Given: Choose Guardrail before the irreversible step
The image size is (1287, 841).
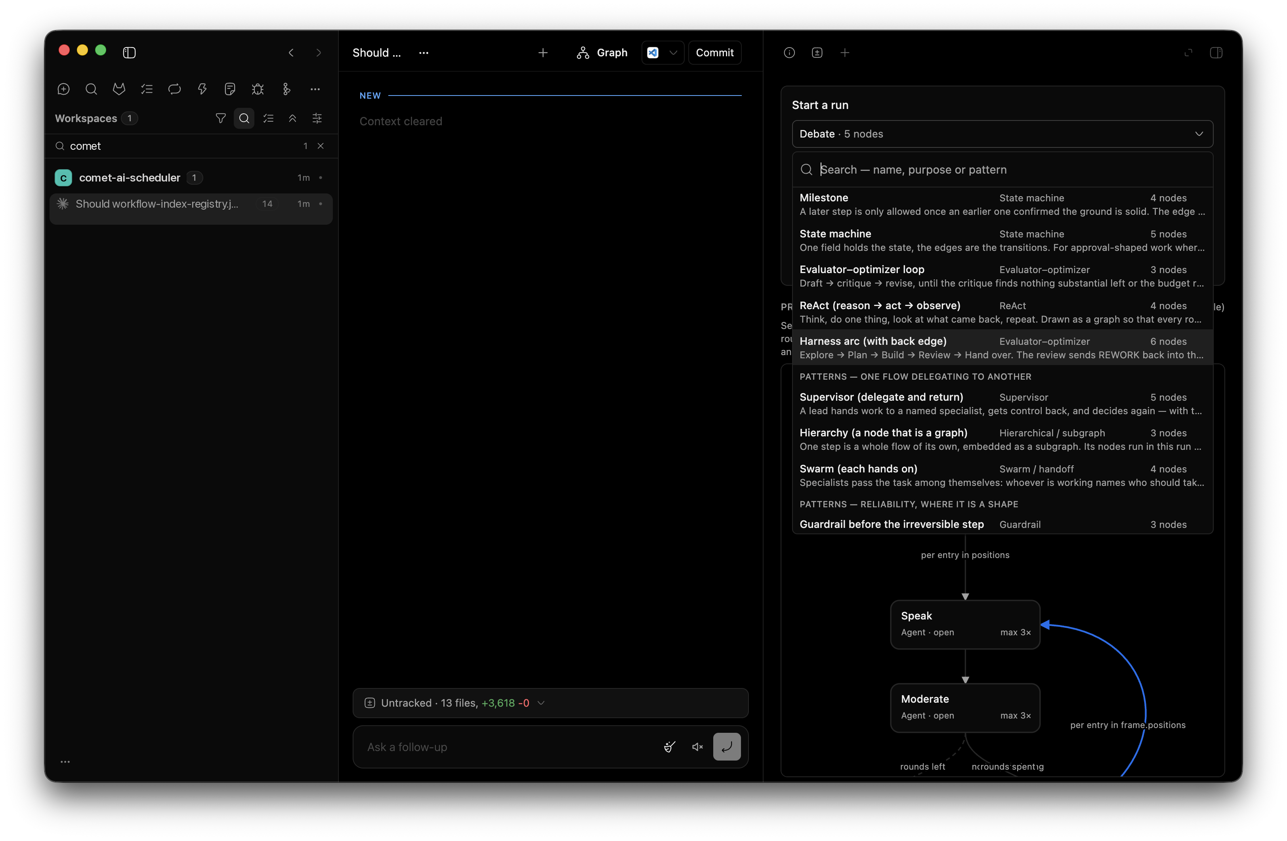Looking at the screenshot, I should point(1002,524).
